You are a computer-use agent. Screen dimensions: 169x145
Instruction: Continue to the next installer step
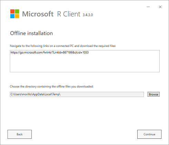(x=149, y=134)
